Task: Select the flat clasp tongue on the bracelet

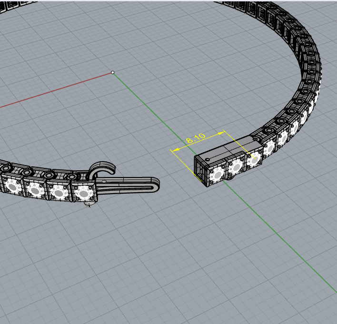Action: click(128, 186)
